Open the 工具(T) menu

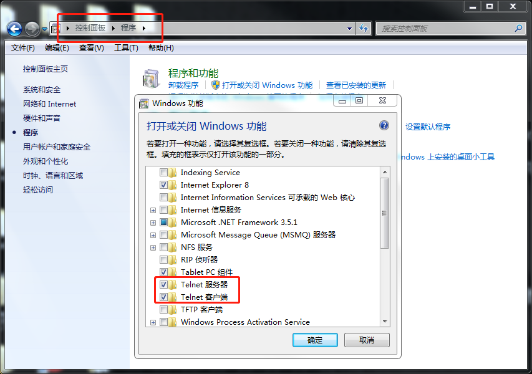pos(126,48)
